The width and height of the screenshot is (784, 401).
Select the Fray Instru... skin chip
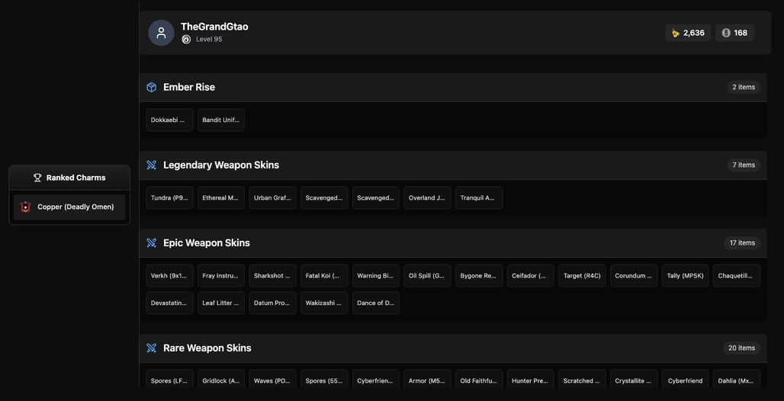tap(221, 275)
